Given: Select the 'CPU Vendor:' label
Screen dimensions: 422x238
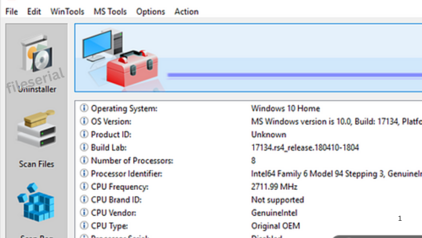Looking at the screenshot, I should [x=113, y=213].
